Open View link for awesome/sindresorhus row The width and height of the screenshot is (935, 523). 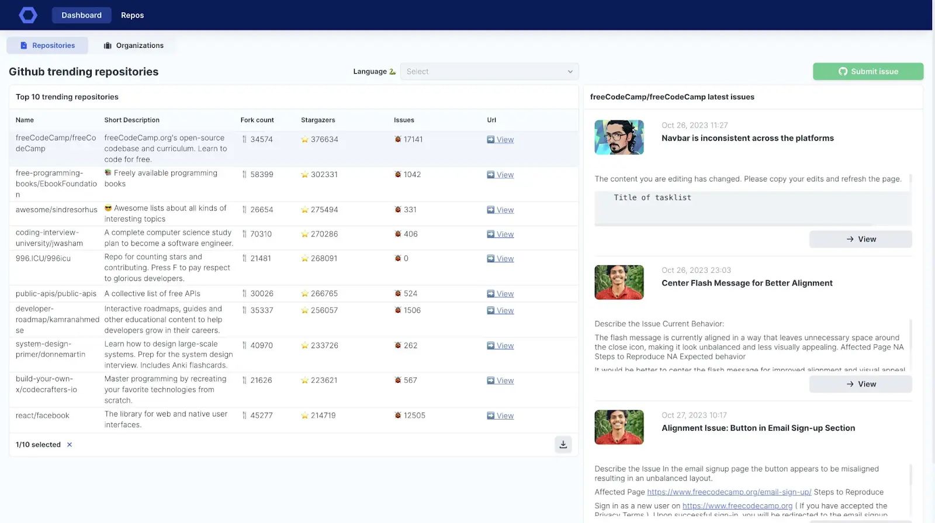point(500,210)
